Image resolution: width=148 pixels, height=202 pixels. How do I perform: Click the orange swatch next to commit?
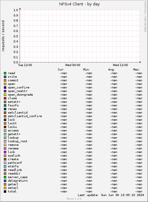coord(5,80)
